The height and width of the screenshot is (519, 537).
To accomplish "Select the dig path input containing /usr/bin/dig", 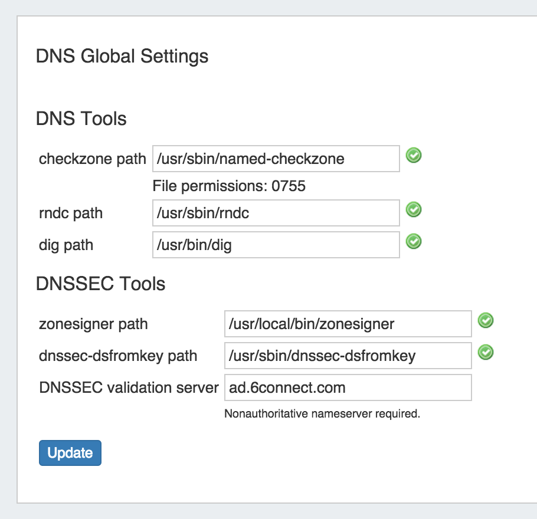I will click(x=276, y=245).
